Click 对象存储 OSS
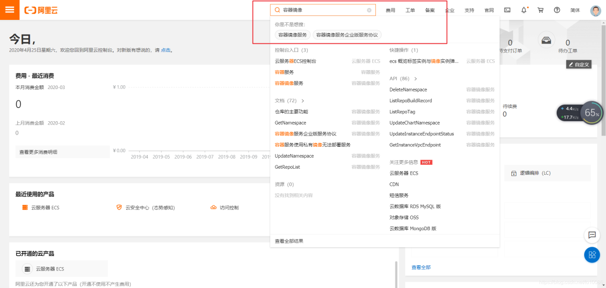This screenshot has height=288, width=606. pos(404,217)
